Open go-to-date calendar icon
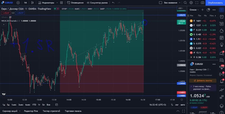Screen dimensions: 225x114 pyautogui.click(x=57, y=105)
